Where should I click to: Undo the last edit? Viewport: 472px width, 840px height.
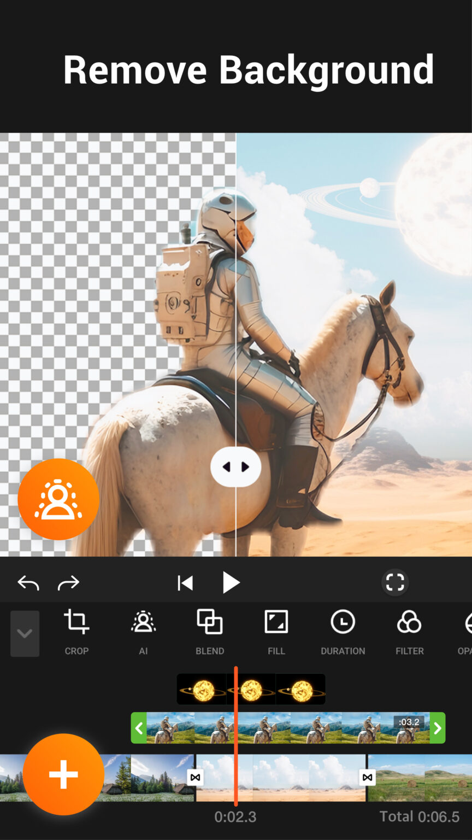pyautogui.click(x=28, y=582)
